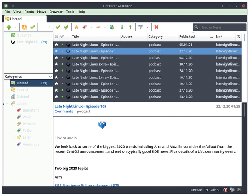
Task: Mark feed as read with green checkmark
Action: point(32,27)
